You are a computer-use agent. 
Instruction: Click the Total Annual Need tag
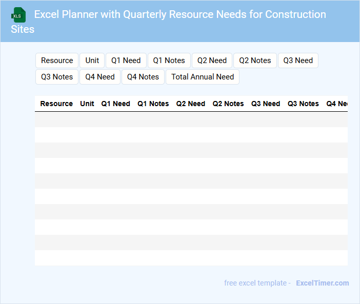coord(203,77)
